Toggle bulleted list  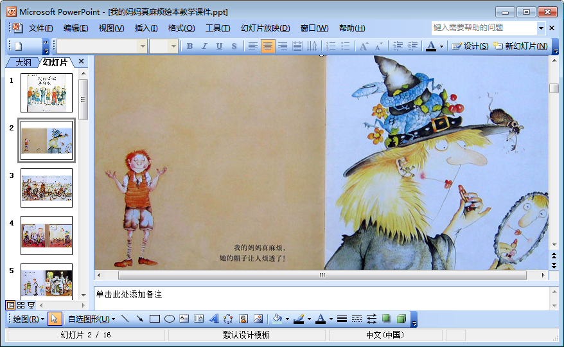pyautogui.click(x=346, y=46)
